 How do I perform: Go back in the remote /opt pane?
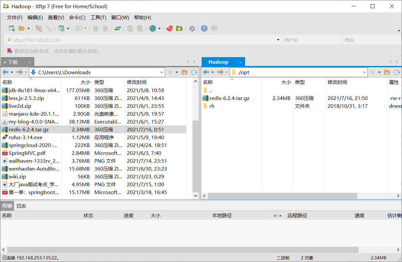[206, 72]
